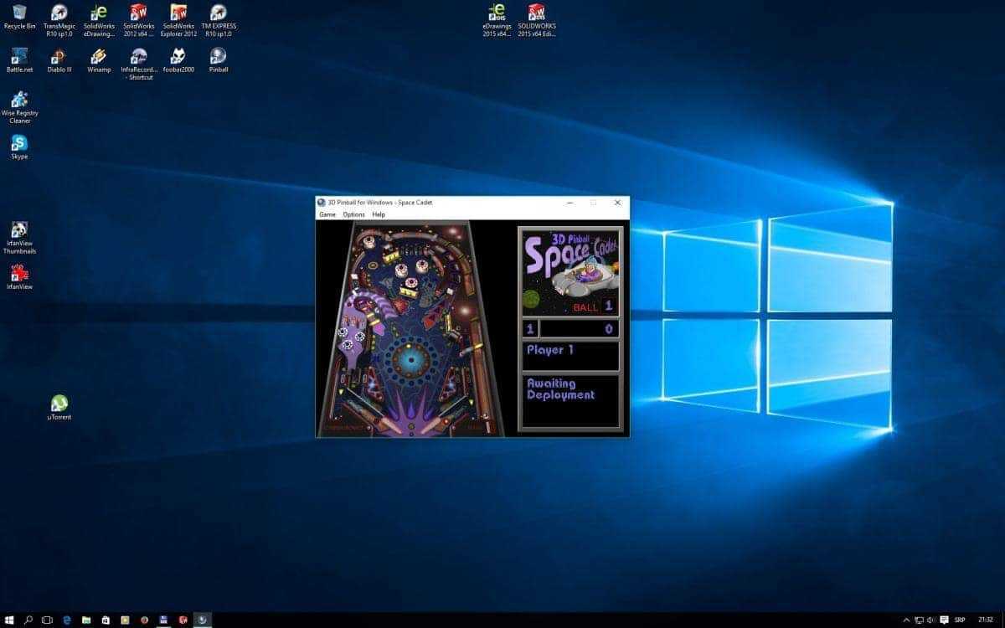This screenshot has height=628, width=1005.
Task: Open the eDrawings 2015 x64 shortcut
Action: tap(496, 21)
